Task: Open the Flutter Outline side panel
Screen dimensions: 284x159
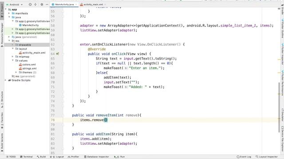Action: click(282, 28)
